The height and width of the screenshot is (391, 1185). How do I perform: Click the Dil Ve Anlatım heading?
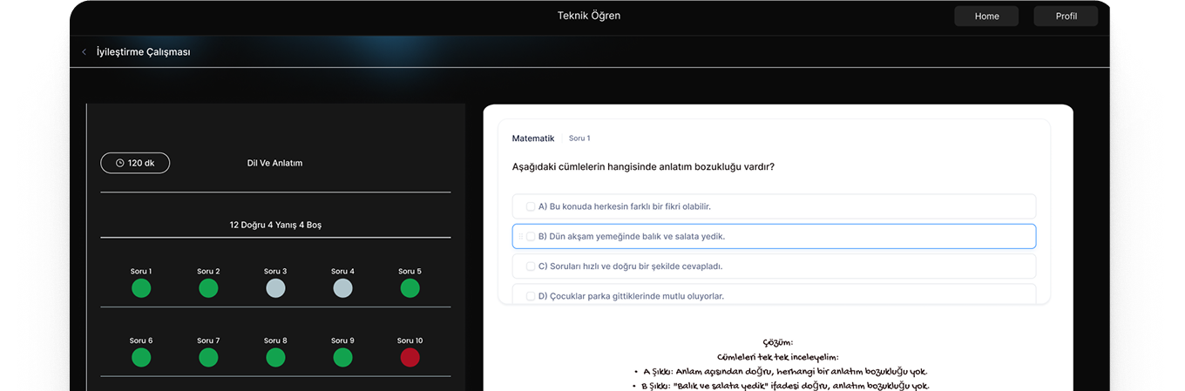pos(274,163)
